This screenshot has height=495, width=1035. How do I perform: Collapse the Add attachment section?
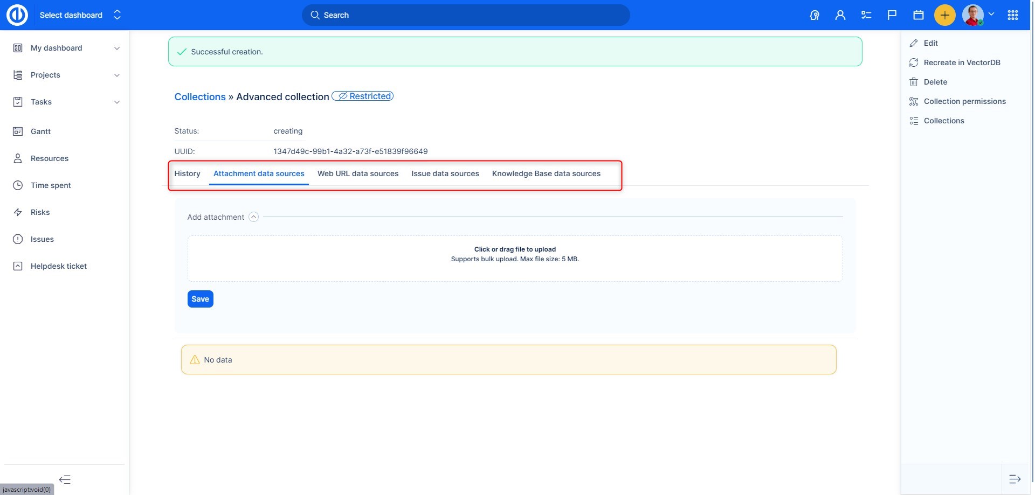[253, 217]
